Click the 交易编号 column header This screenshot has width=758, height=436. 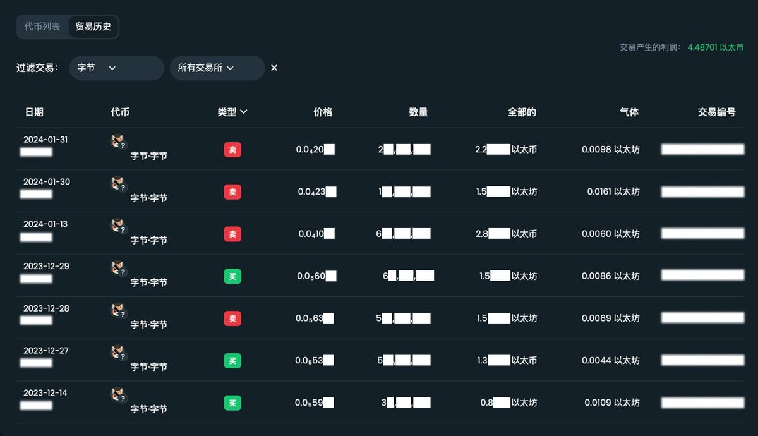click(x=716, y=112)
